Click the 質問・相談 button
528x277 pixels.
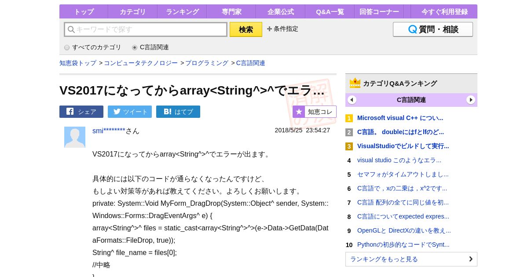click(433, 29)
